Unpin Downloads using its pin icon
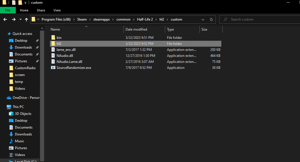The height and width of the screenshot is (162, 300). 37,47
